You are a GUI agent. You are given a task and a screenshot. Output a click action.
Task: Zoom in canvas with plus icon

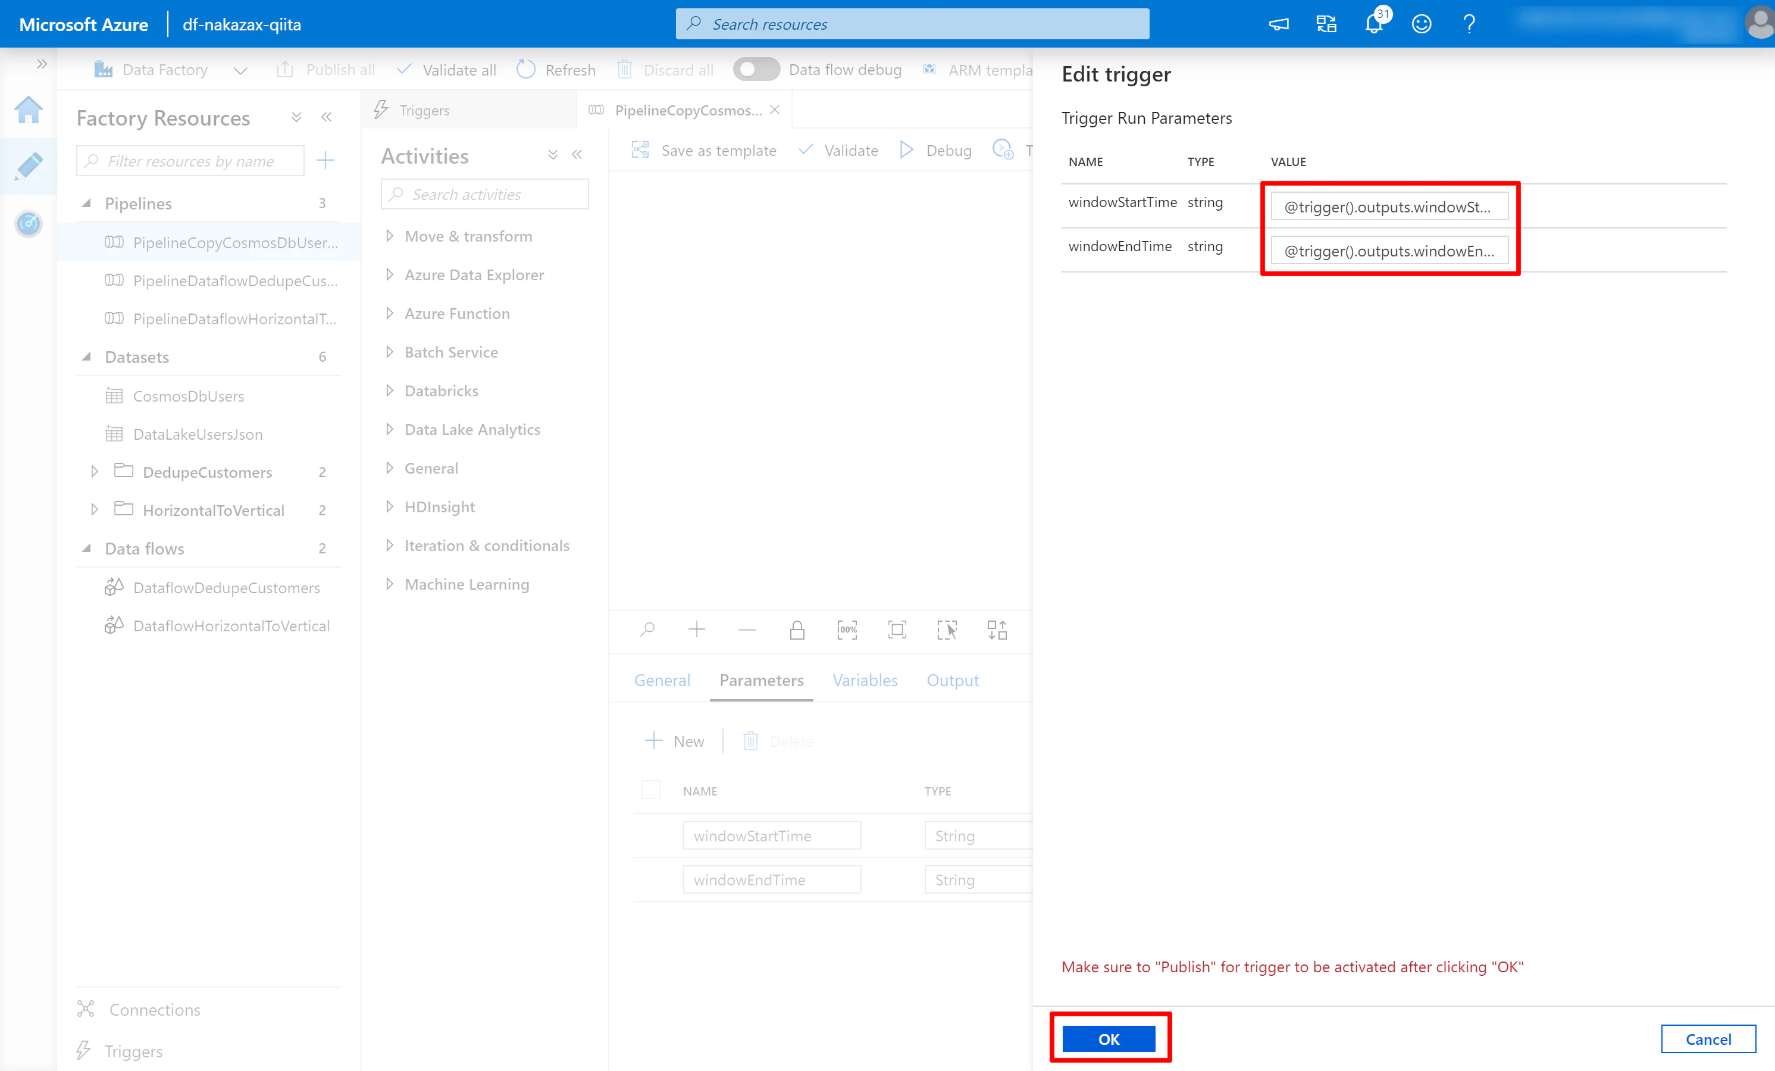697,630
